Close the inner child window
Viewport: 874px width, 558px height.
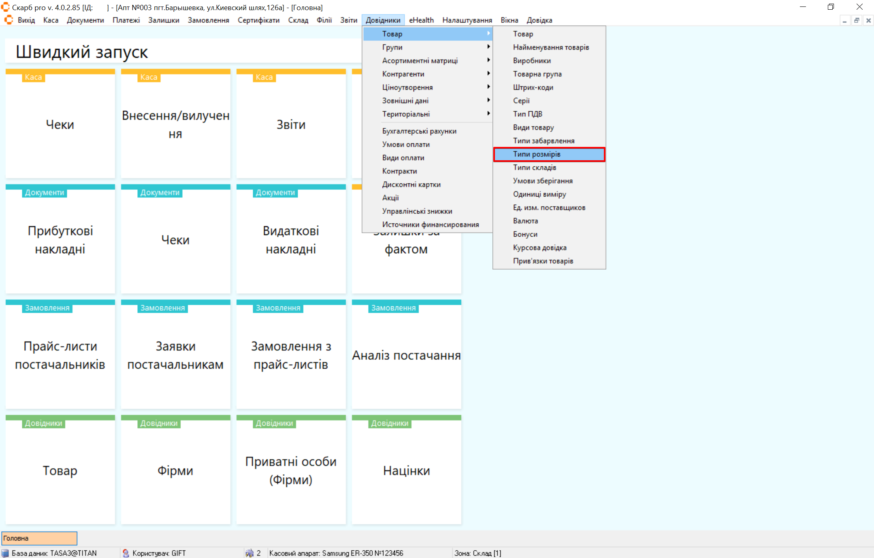868,20
